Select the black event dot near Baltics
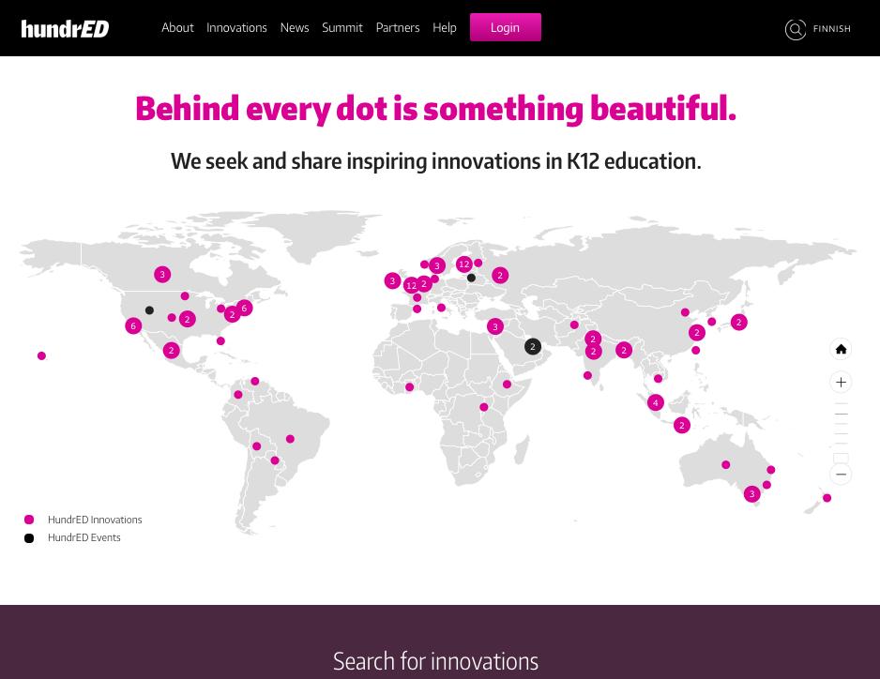880x679 pixels. point(471,278)
